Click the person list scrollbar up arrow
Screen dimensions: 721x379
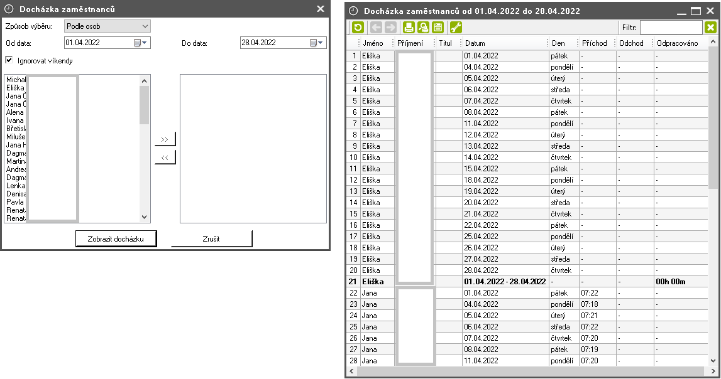(145, 81)
